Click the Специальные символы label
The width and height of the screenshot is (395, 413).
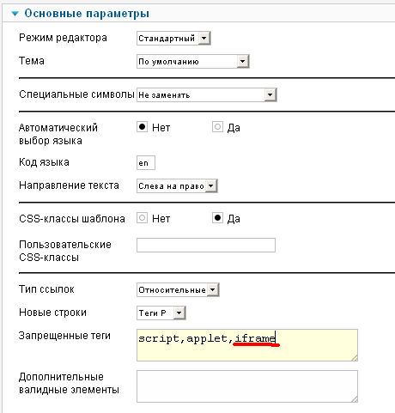(76, 94)
